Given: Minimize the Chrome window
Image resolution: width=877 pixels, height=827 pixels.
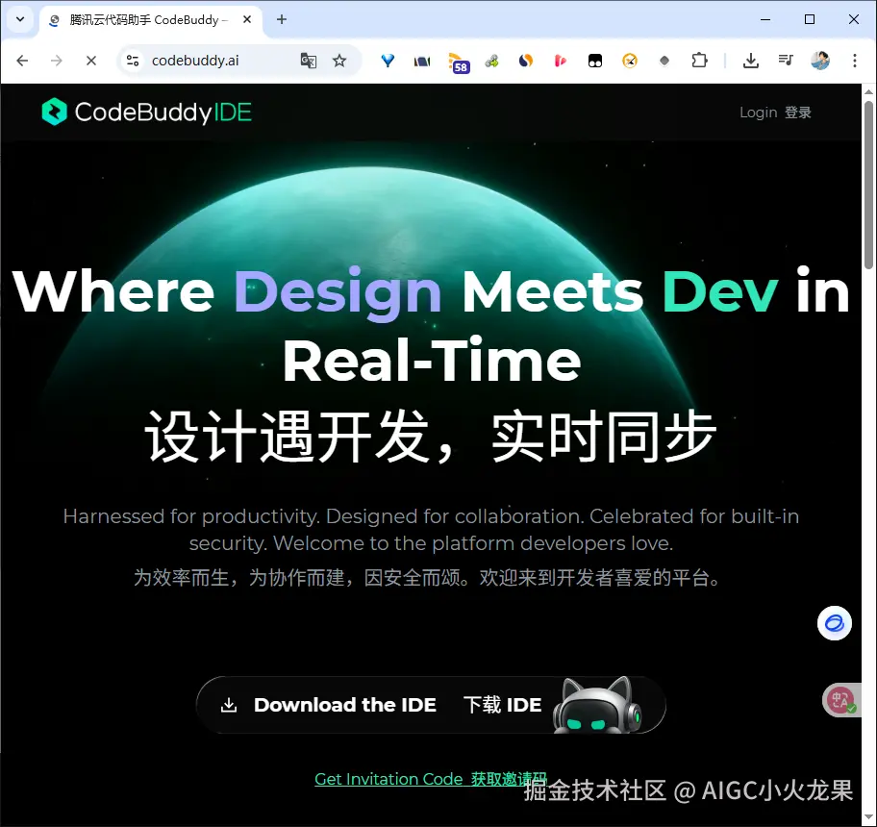Looking at the screenshot, I should pos(765,19).
